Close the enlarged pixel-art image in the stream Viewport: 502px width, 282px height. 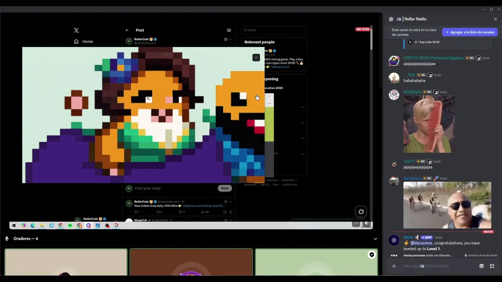click(256, 58)
